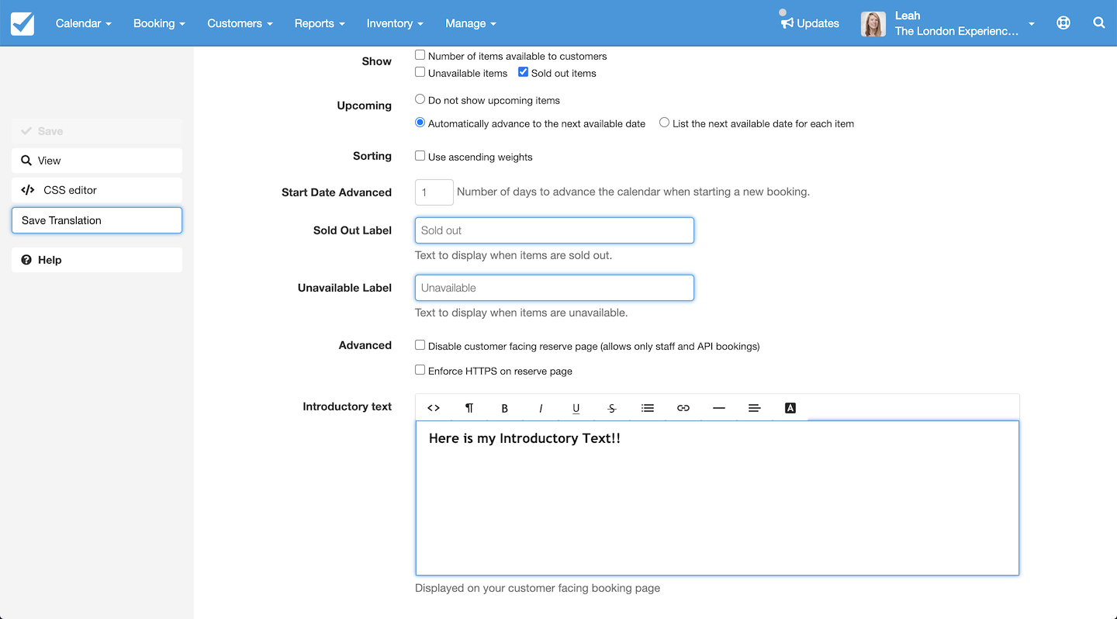1117x619 pixels.
Task: Enable Number of items available to customers
Action: [x=420, y=55]
